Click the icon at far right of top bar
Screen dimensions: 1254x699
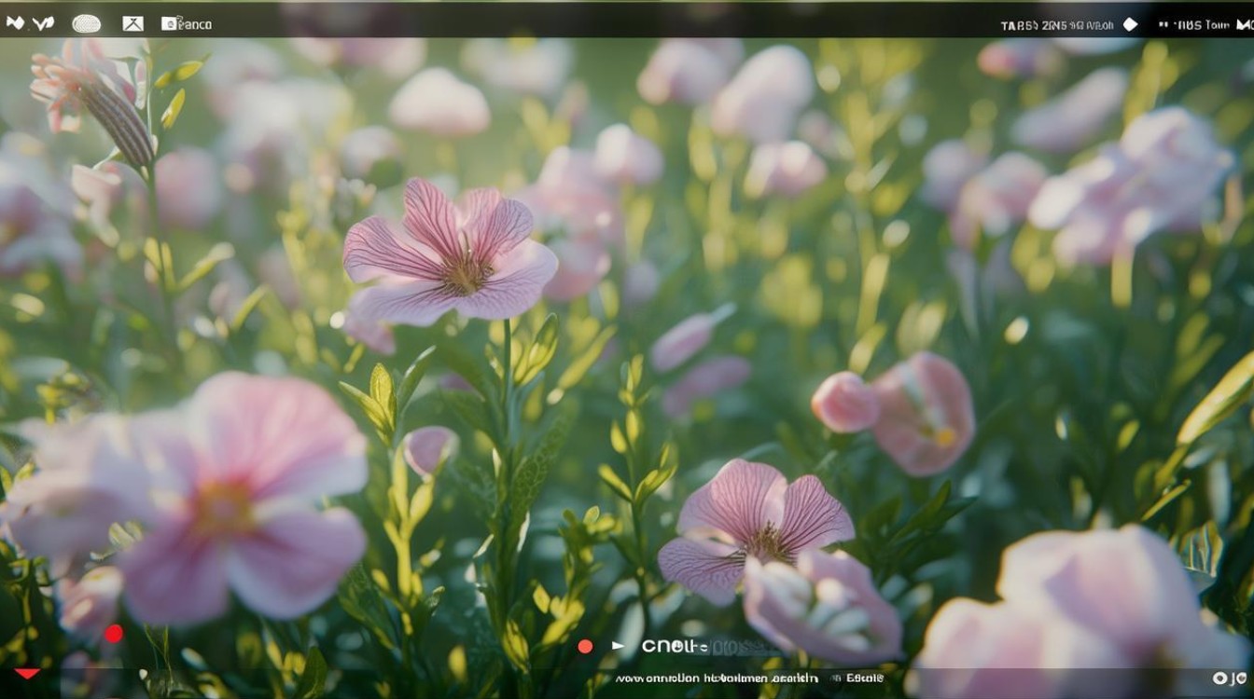[1247, 24]
